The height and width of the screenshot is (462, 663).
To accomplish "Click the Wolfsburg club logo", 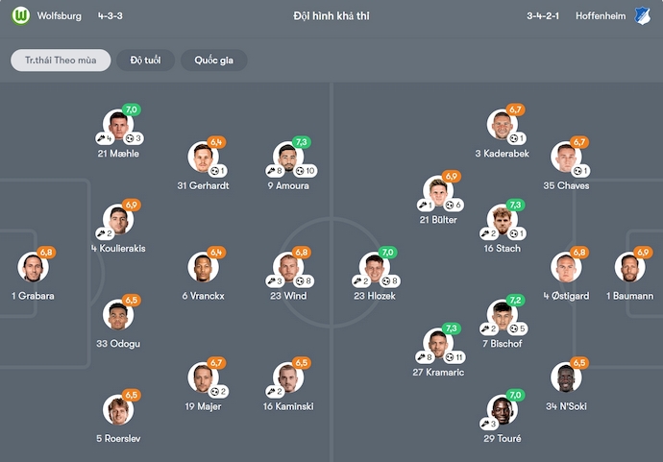I will [x=20, y=16].
